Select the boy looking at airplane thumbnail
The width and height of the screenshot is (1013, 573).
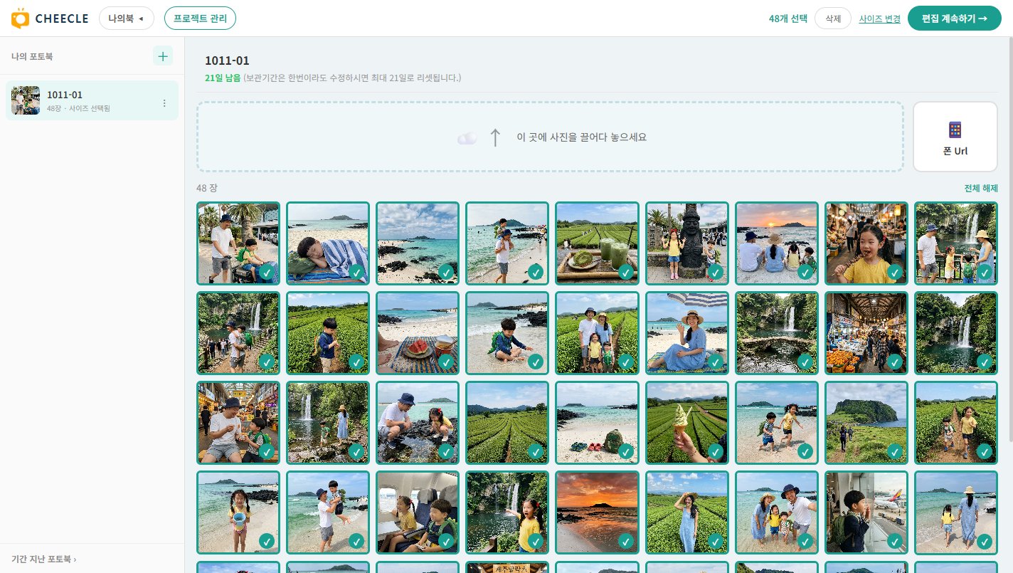[x=866, y=512]
